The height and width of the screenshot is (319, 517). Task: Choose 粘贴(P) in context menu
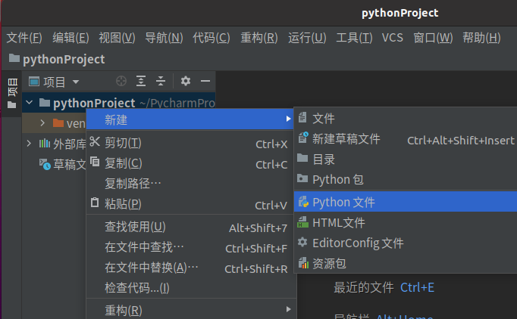point(190,204)
